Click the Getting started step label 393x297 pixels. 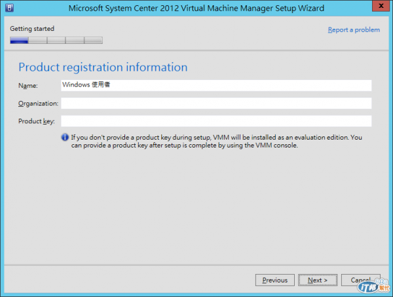tap(32, 29)
